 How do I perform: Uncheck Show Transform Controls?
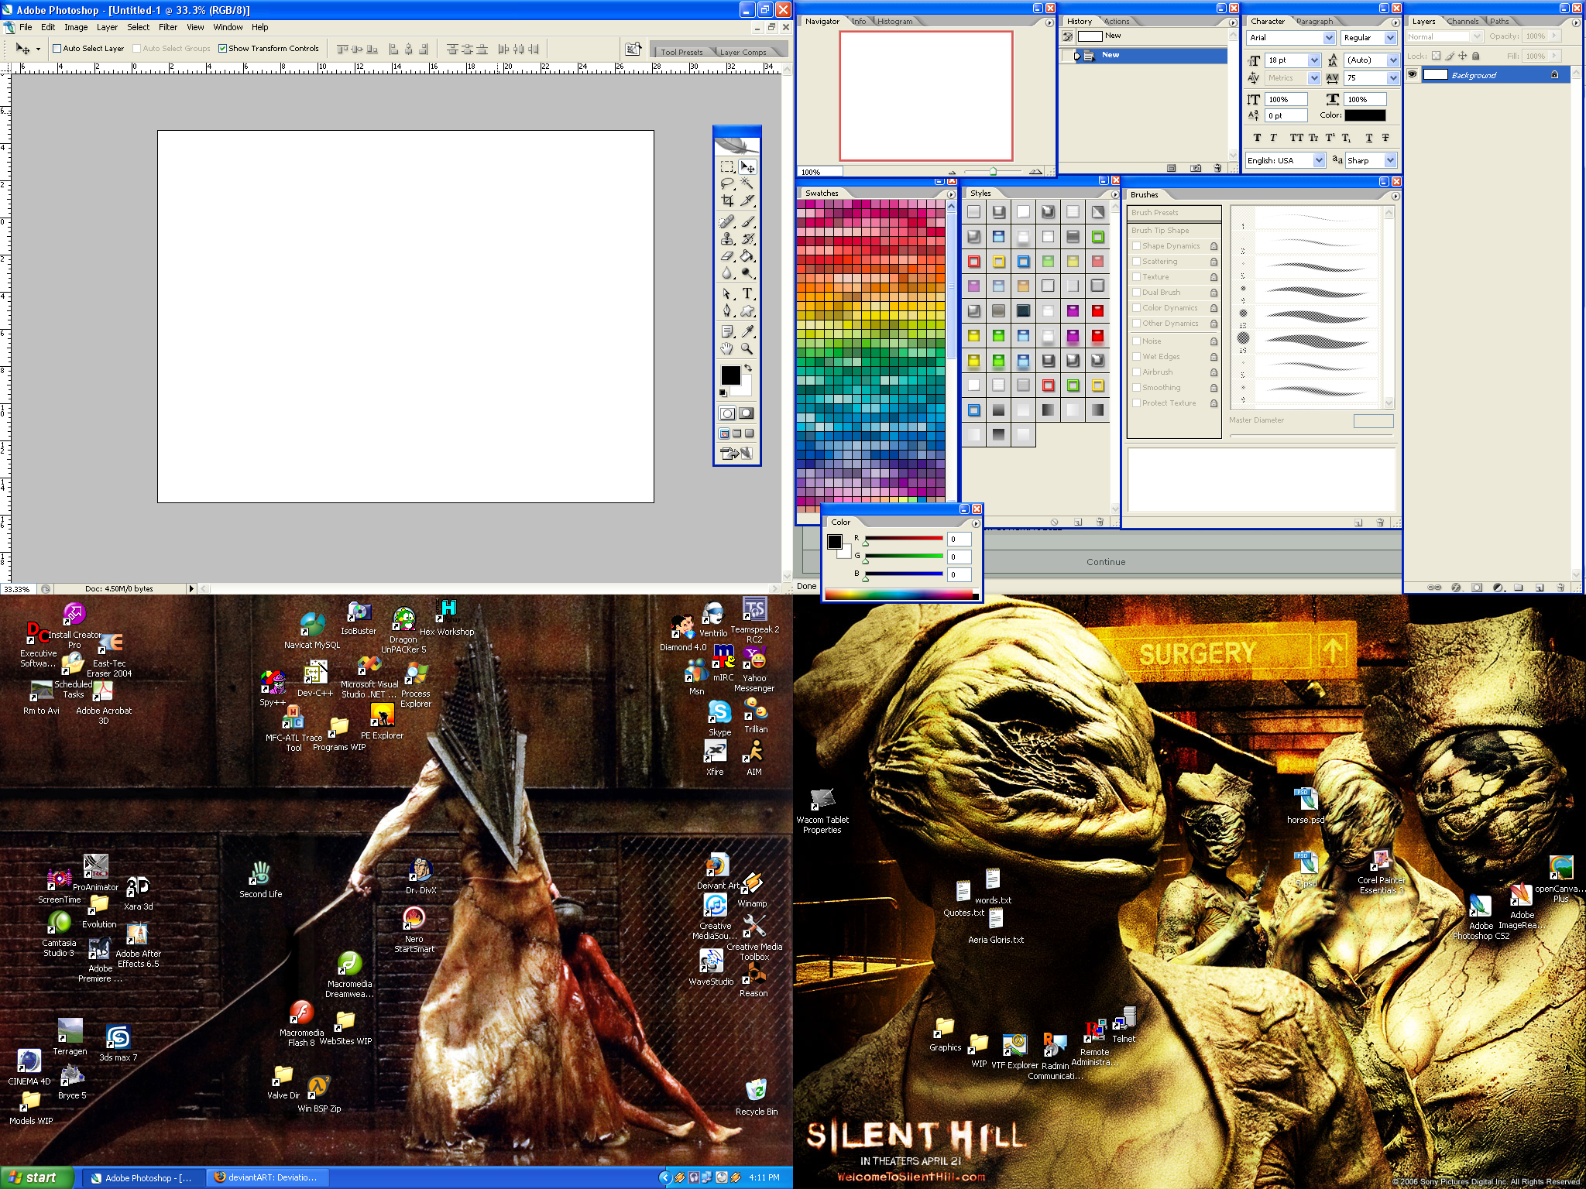tap(222, 48)
